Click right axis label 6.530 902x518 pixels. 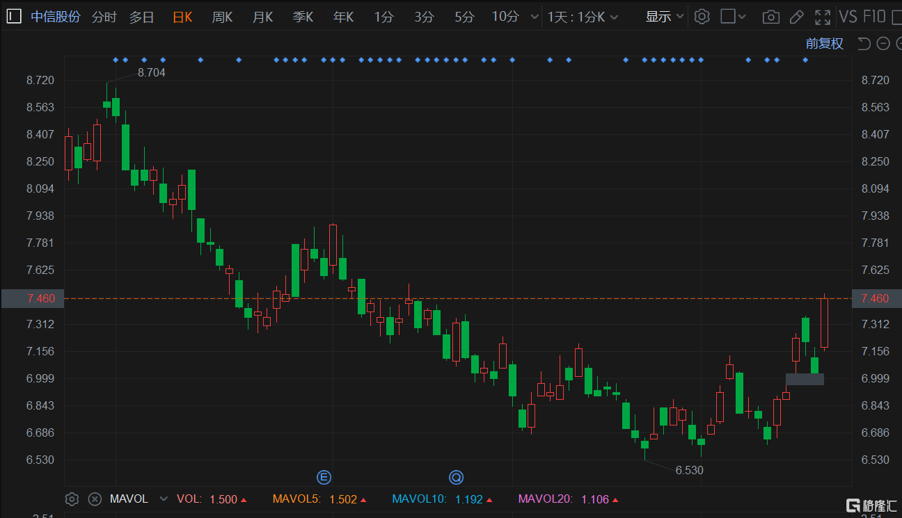tap(876, 460)
